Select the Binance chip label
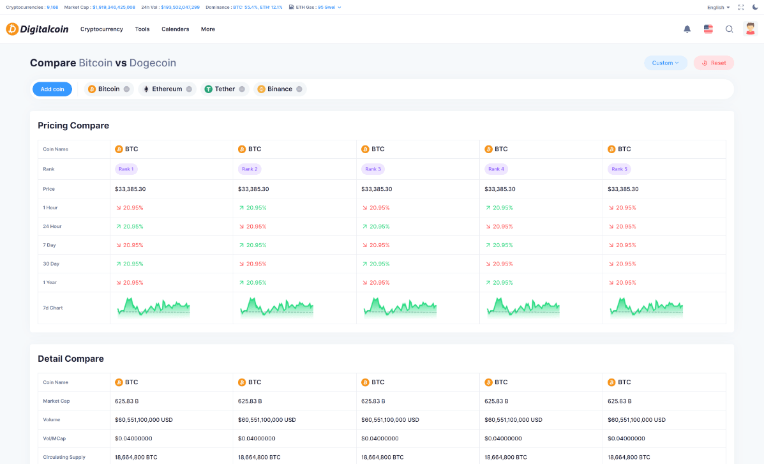The height and width of the screenshot is (464, 764). click(280, 89)
